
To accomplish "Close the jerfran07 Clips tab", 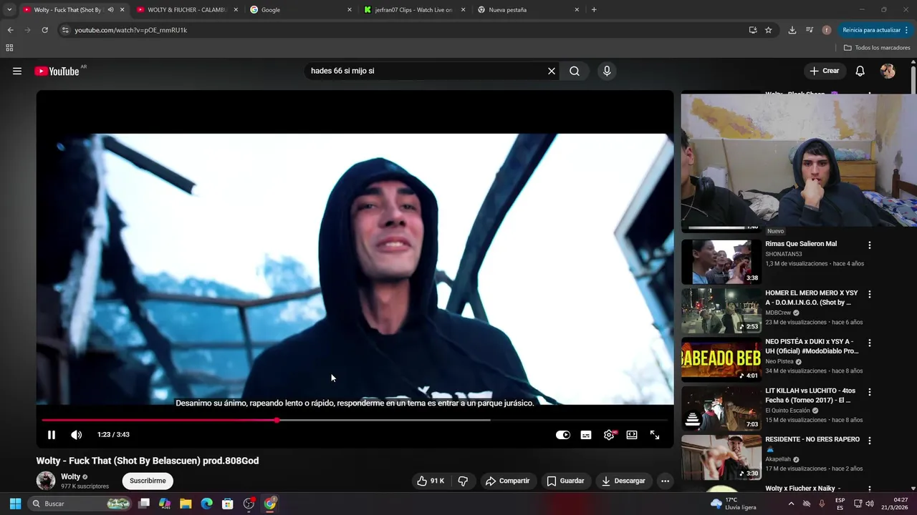I will (x=463, y=10).
